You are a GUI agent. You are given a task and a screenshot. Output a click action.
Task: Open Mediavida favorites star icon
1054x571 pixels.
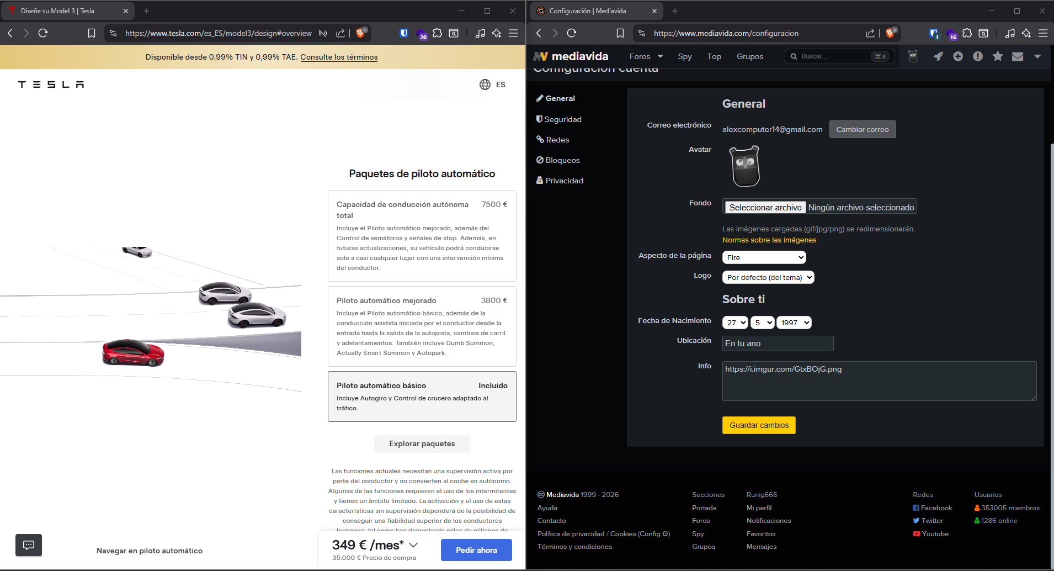pos(998,56)
